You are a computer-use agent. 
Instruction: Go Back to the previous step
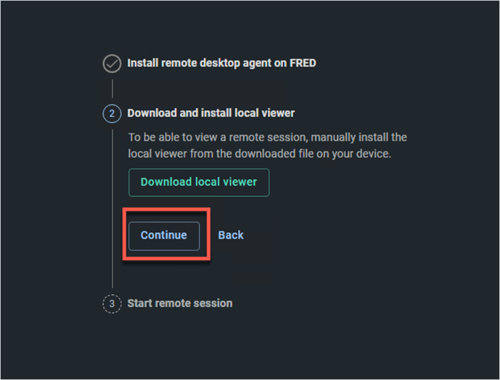pos(231,235)
